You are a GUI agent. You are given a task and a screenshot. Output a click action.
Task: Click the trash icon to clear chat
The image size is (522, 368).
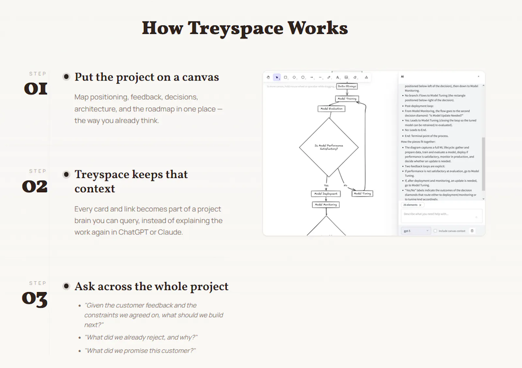472,231
